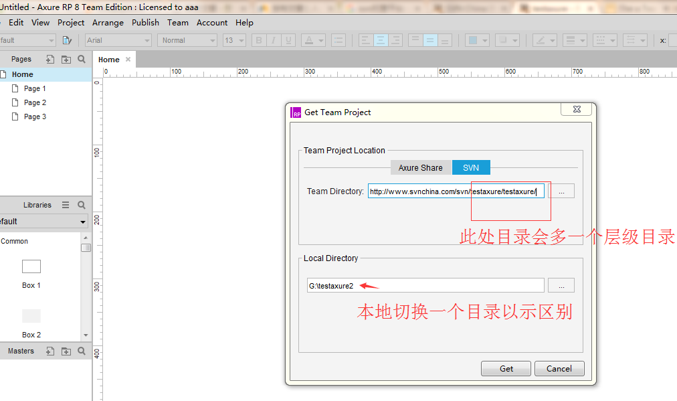Open the Account menu
The height and width of the screenshot is (401, 677).
(212, 23)
